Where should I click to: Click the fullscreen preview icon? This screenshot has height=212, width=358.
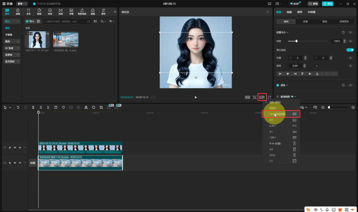[x=269, y=97]
